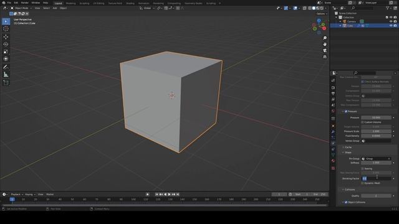Select the Annotate tool
The width and height of the screenshot is (399, 224).
point(6,67)
